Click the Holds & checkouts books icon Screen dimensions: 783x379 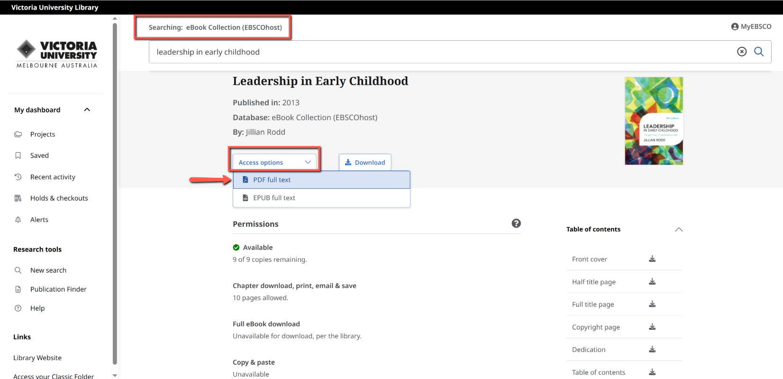pos(18,198)
